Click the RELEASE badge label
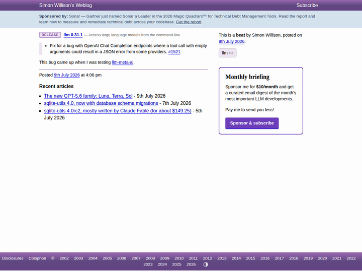Screen dimensions: 362x272 click(x=50, y=35)
